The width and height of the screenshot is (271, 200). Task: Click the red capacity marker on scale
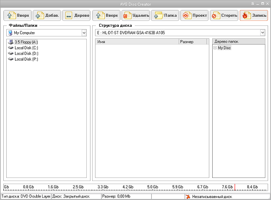[235, 187]
